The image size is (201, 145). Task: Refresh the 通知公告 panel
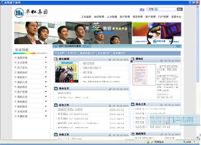pos(166,60)
